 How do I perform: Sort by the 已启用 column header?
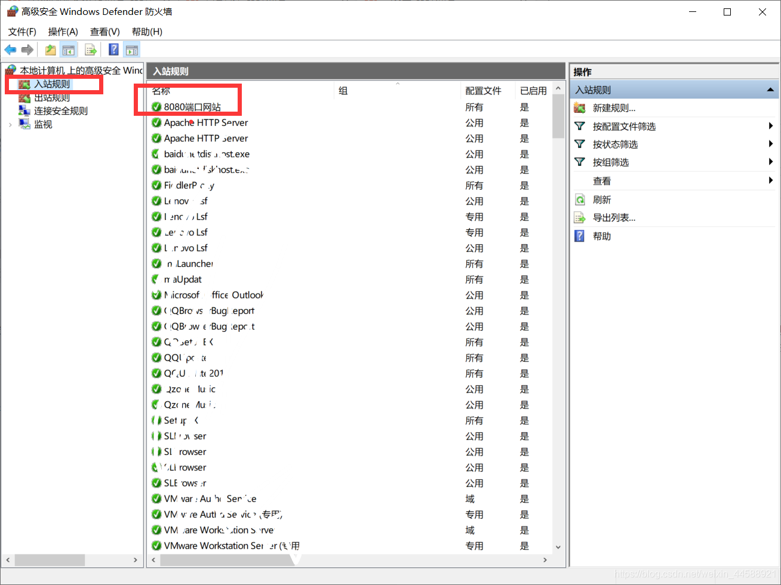533,91
